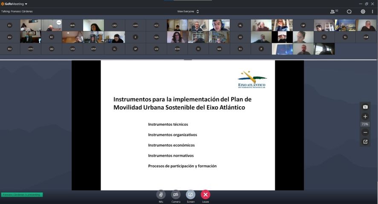The width and height of the screenshot is (378, 204).
Task: Click the Eixo Atlántico logo on the slide
Action: (x=252, y=79)
